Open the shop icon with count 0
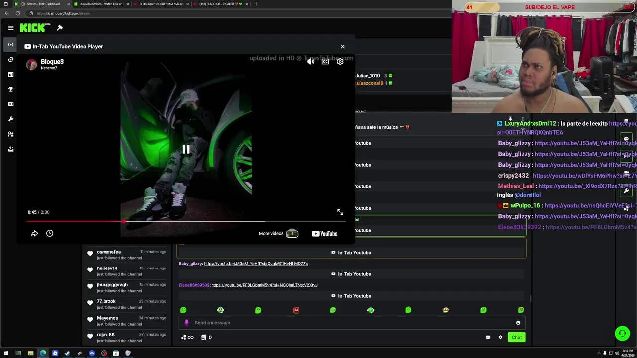The image size is (637, 358). tap(206, 337)
